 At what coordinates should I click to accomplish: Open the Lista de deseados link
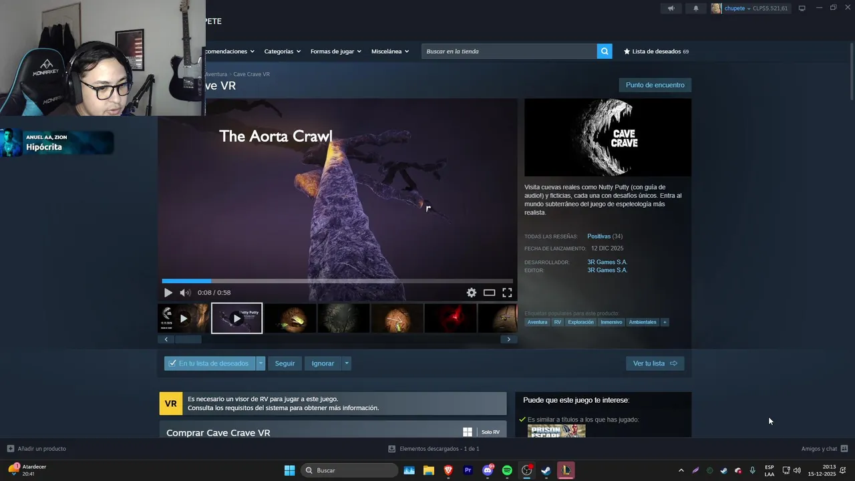656,51
